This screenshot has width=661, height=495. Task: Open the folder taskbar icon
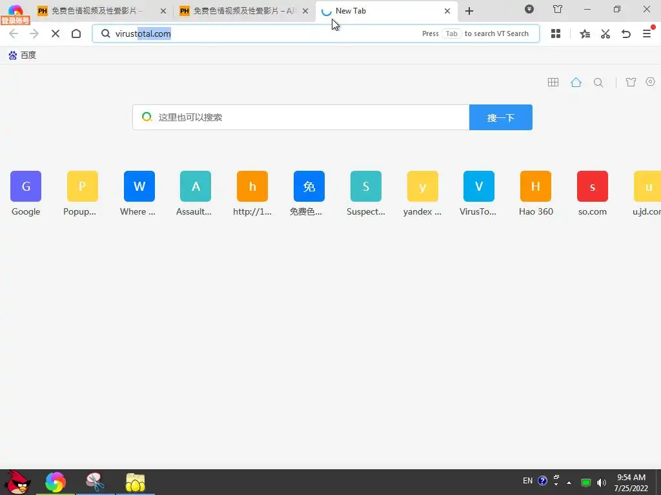(x=136, y=482)
